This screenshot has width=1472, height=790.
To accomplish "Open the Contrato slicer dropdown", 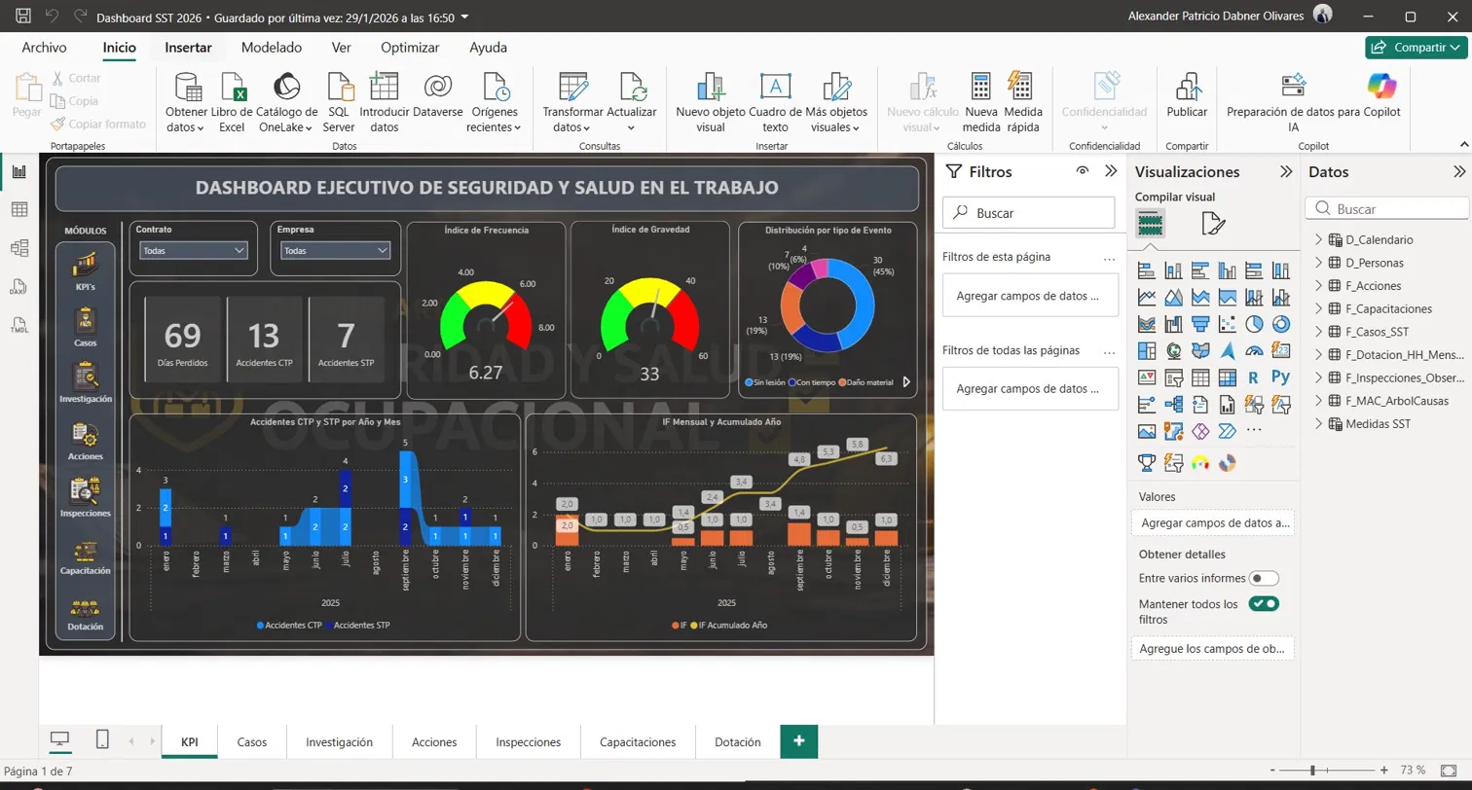I will pos(193,250).
